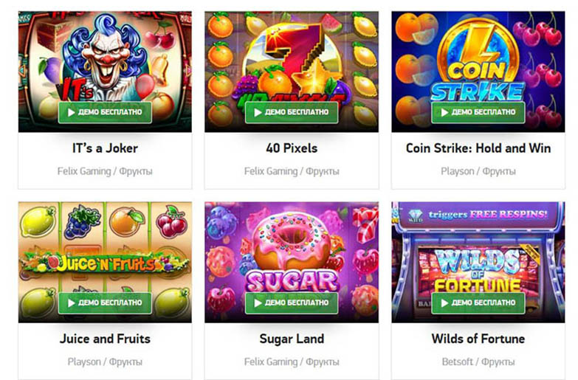Open Wilds of Fortune title link
Screen dimensions: 578x380
click(478, 339)
